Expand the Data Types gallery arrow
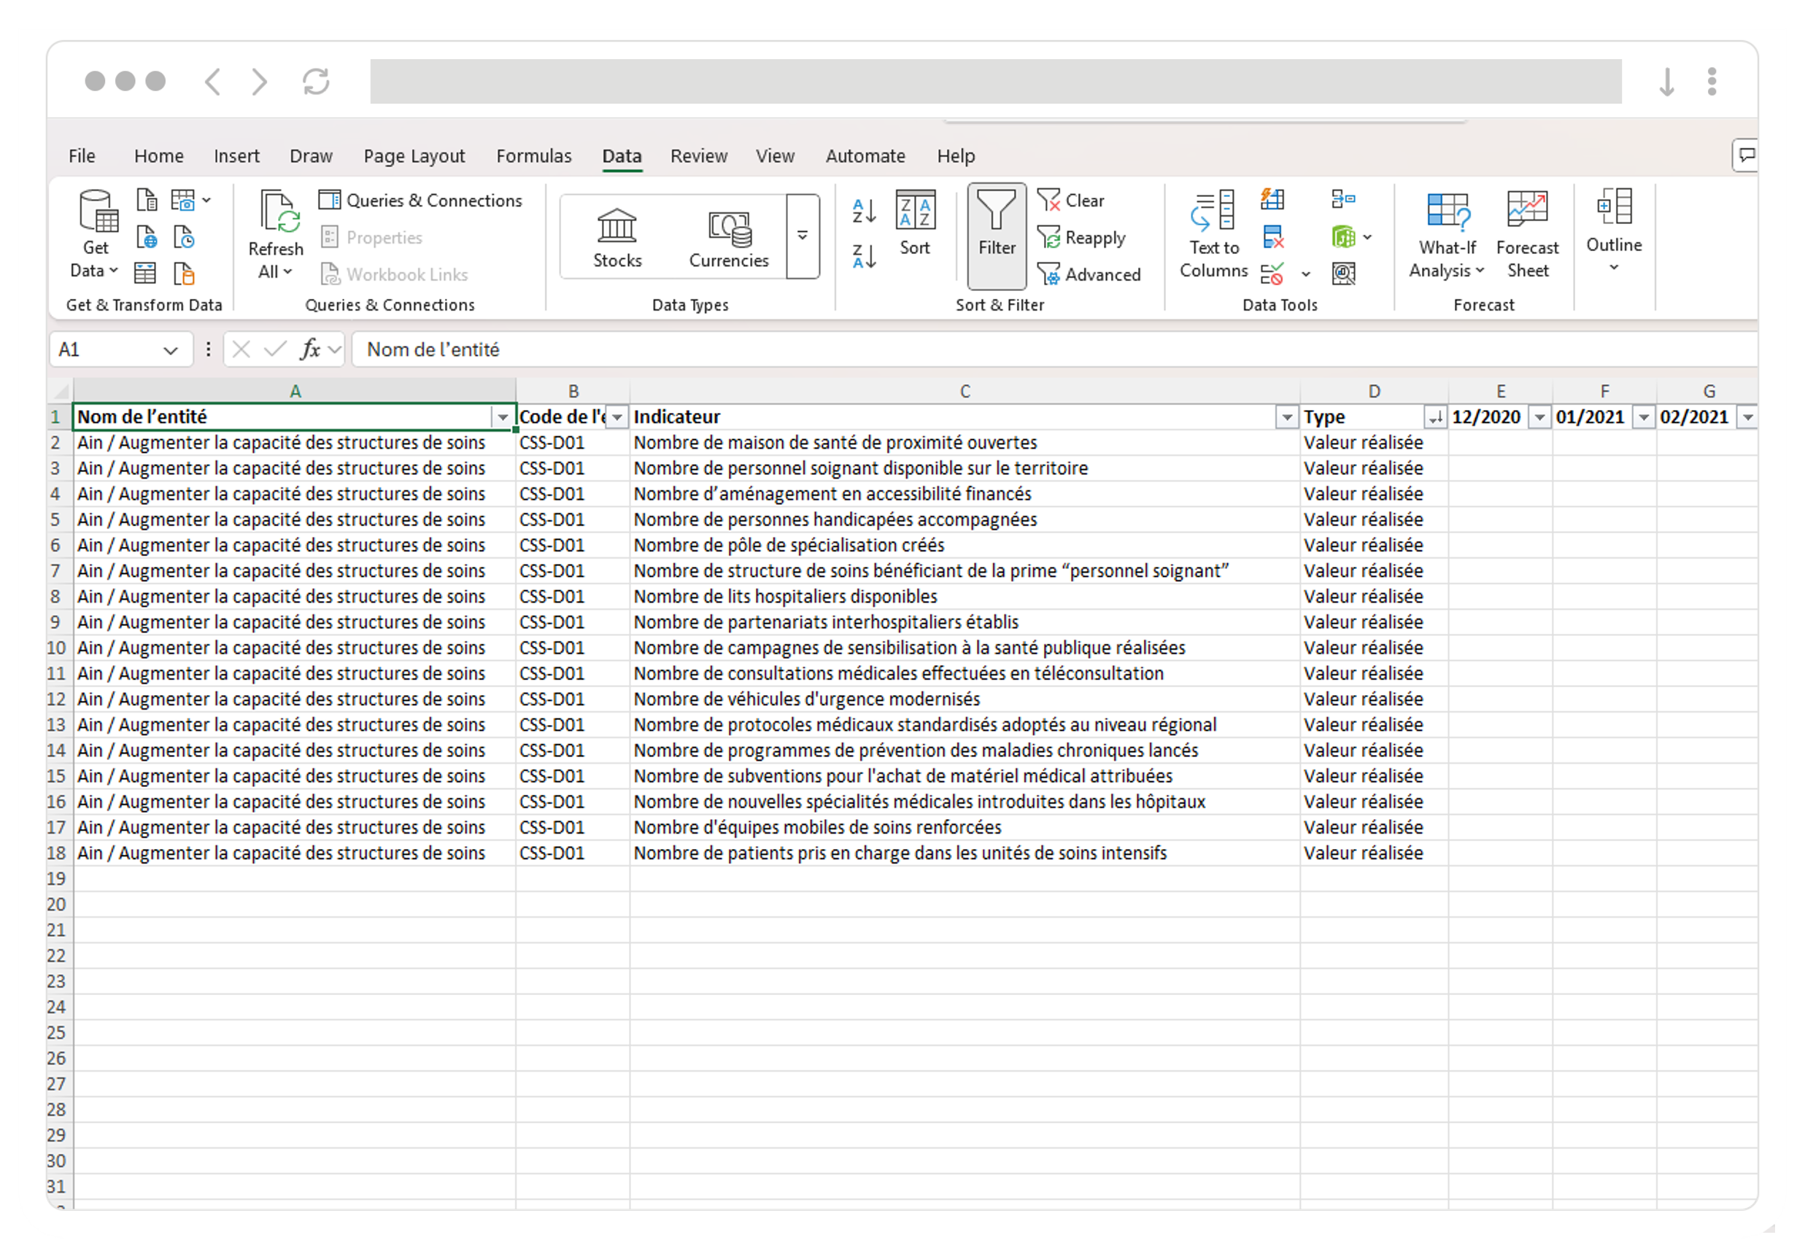Image resolution: width=1805 pixels, height=1259 pixels. 802,236
